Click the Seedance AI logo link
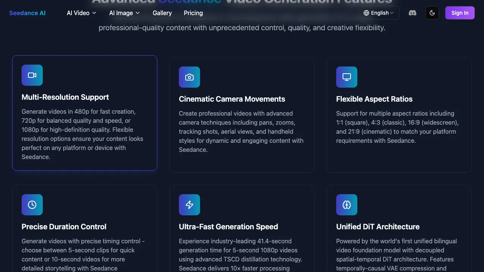This screenshot has width=484, height=272. click(x=27, y=13)
